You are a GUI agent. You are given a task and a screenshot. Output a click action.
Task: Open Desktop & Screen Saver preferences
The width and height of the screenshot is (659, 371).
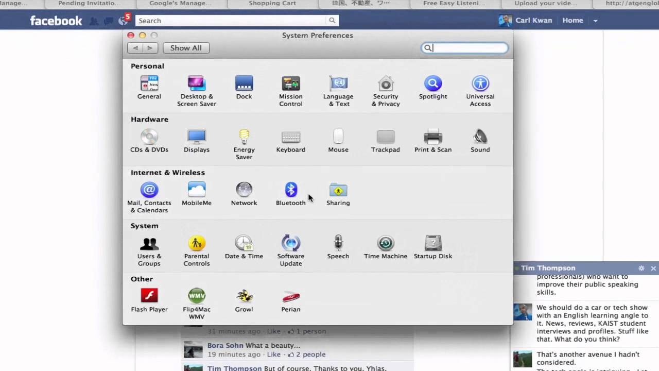tap(197, 91)
